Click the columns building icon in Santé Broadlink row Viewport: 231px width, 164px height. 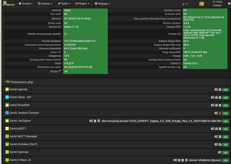(220, 105)
